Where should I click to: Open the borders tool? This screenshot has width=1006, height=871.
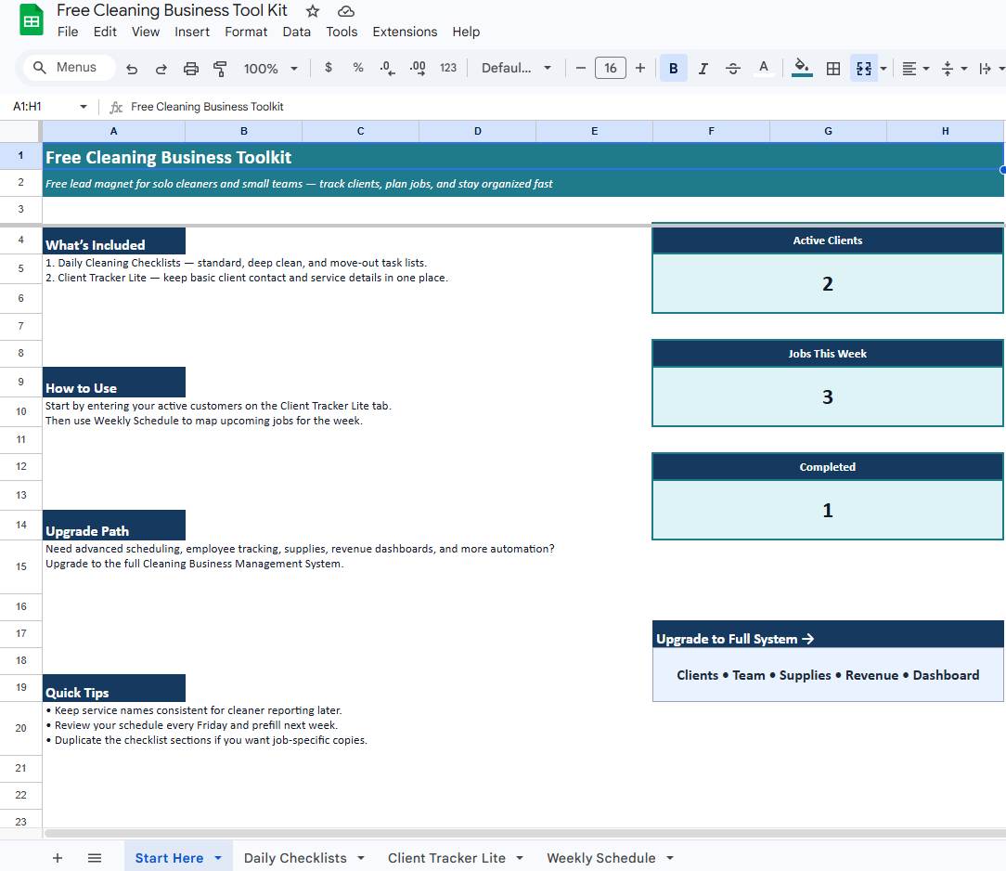pos(832,68)
